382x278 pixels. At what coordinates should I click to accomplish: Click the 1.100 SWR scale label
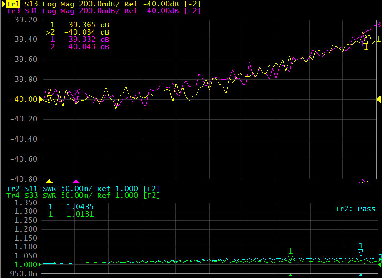pyautogui.click(x=26, y=247)
